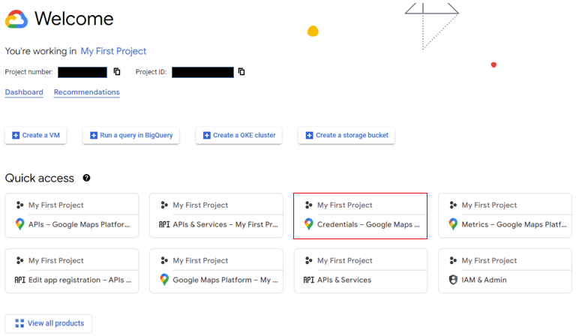The image size is (576, 336).
Task: Click the plus icon on BigQuery button
Action: click(x=94, y=136)
